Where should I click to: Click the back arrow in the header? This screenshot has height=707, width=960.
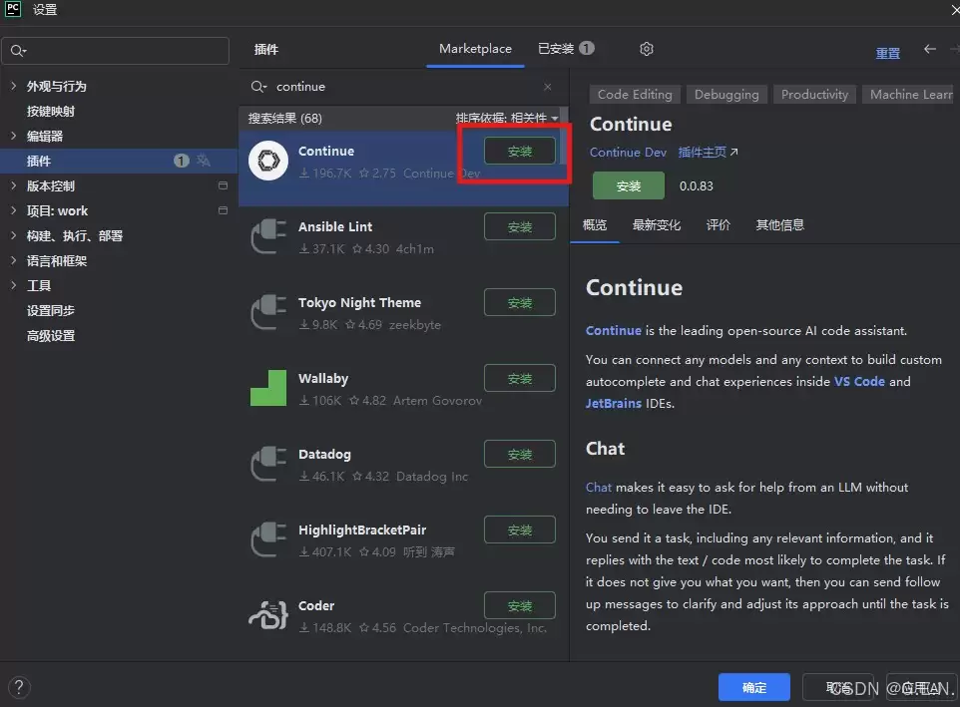point(930,49)
